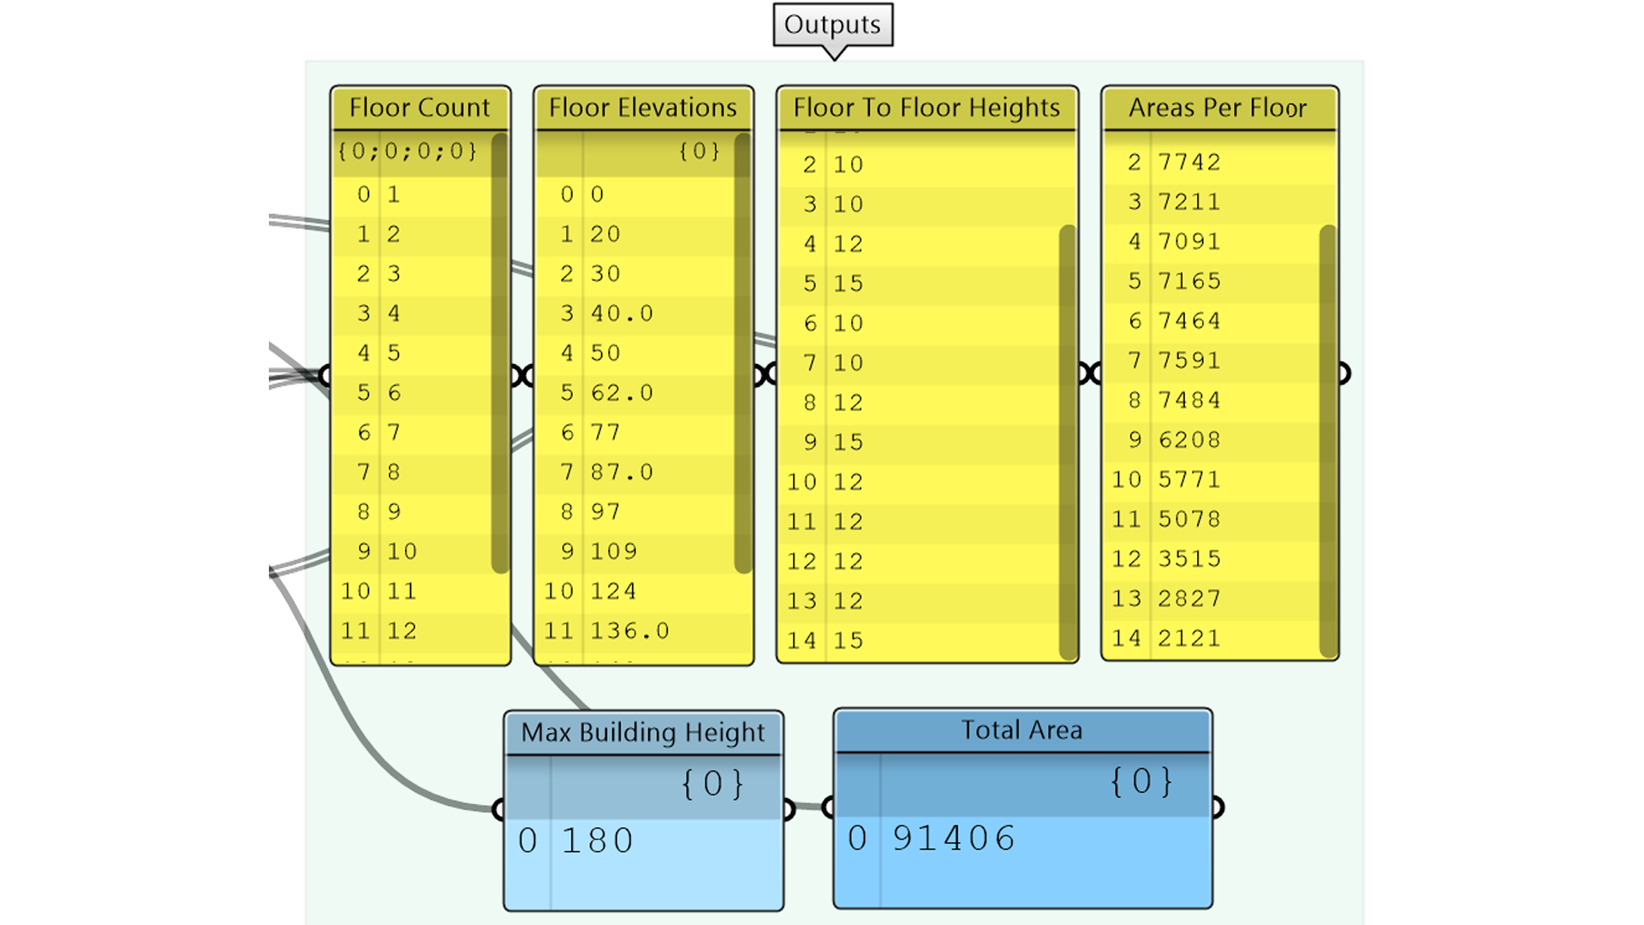The width and height of the screenshot is (1644, 925).
Task: Click the Floor Count input grip
Action: point(325,374)
